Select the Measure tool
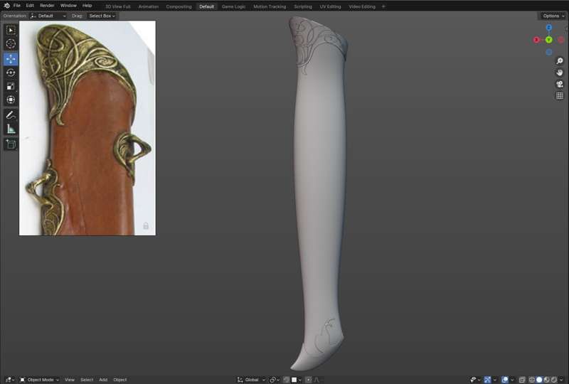Screen dimensions: 569x384 click(x=11, y=129)
